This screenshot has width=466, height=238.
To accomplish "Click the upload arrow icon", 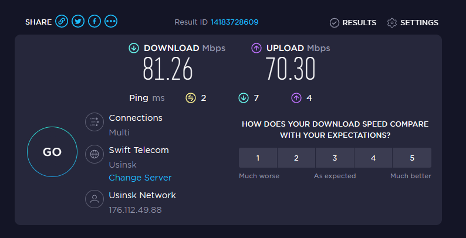I will click(256, 48).
